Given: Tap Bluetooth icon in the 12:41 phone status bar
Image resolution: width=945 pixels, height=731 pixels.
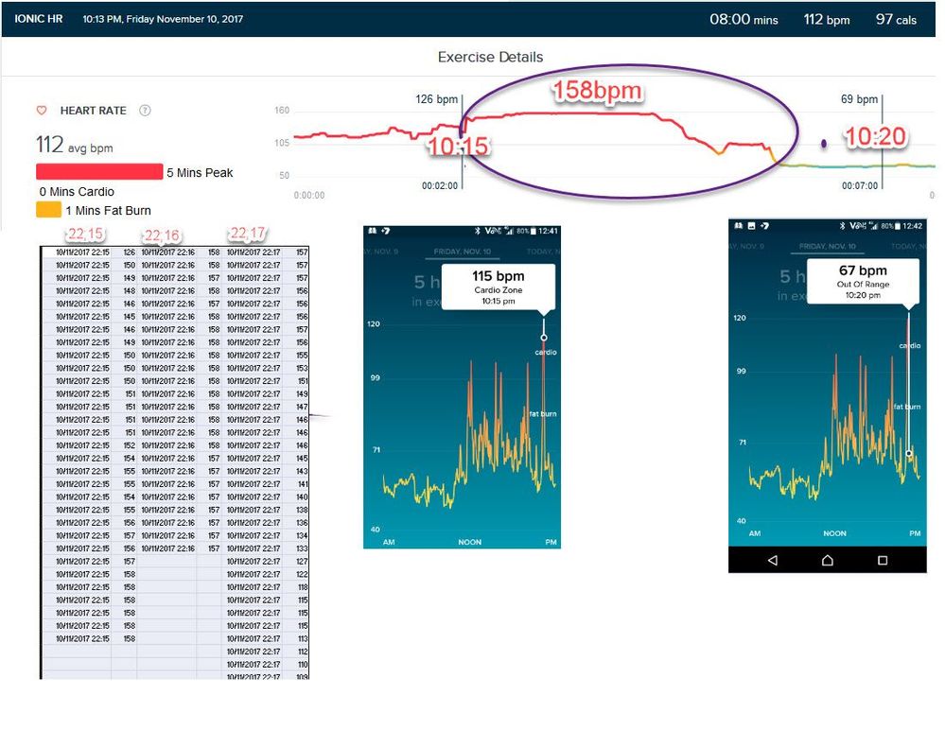Looking at the screenshot, I should coord(478,231).
